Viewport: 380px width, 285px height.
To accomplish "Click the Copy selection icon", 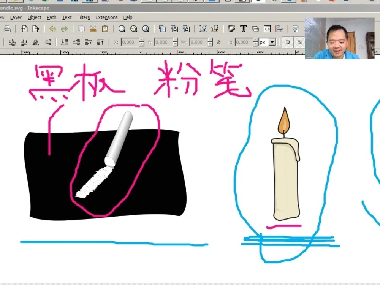I will point(82,29).
